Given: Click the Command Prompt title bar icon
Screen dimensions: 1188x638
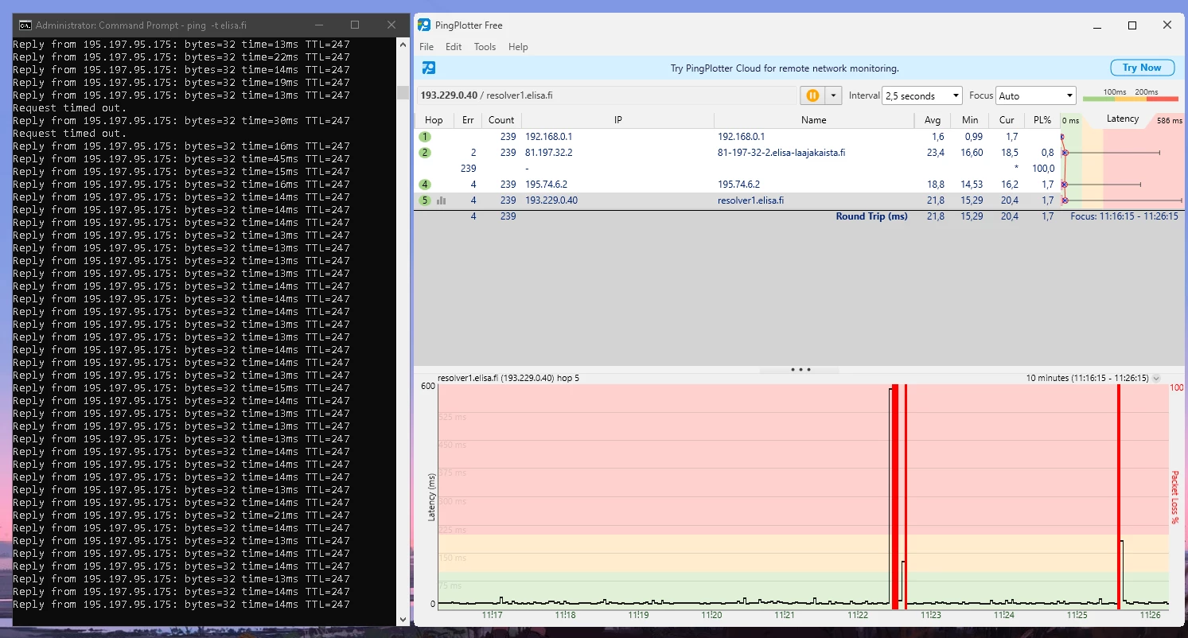Looking at the screenshot, I should [25, 25].
